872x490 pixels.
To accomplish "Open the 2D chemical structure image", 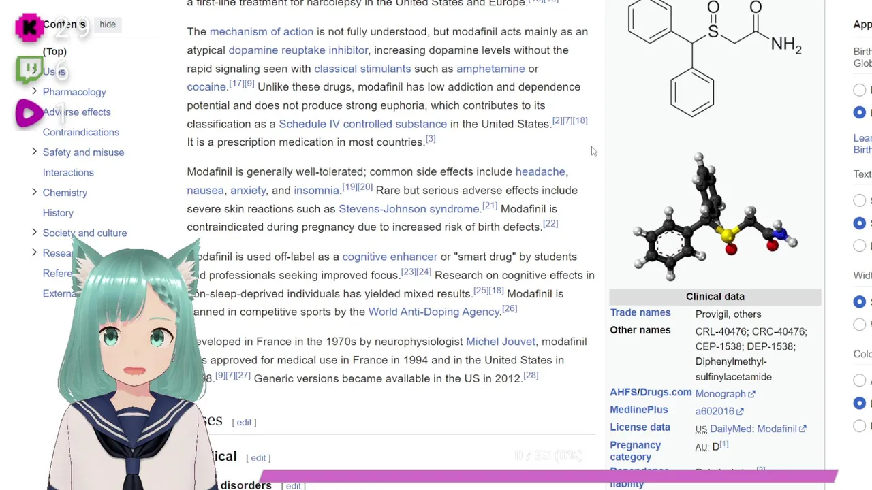I will (715, 59).
